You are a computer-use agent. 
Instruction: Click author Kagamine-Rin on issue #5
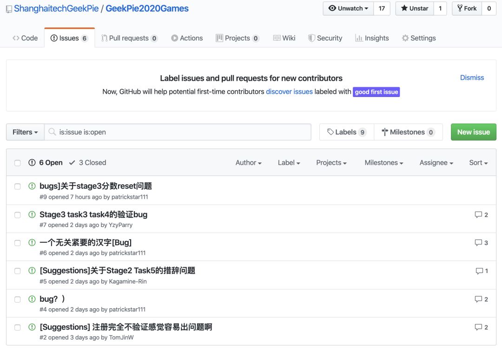pos(128,281)
